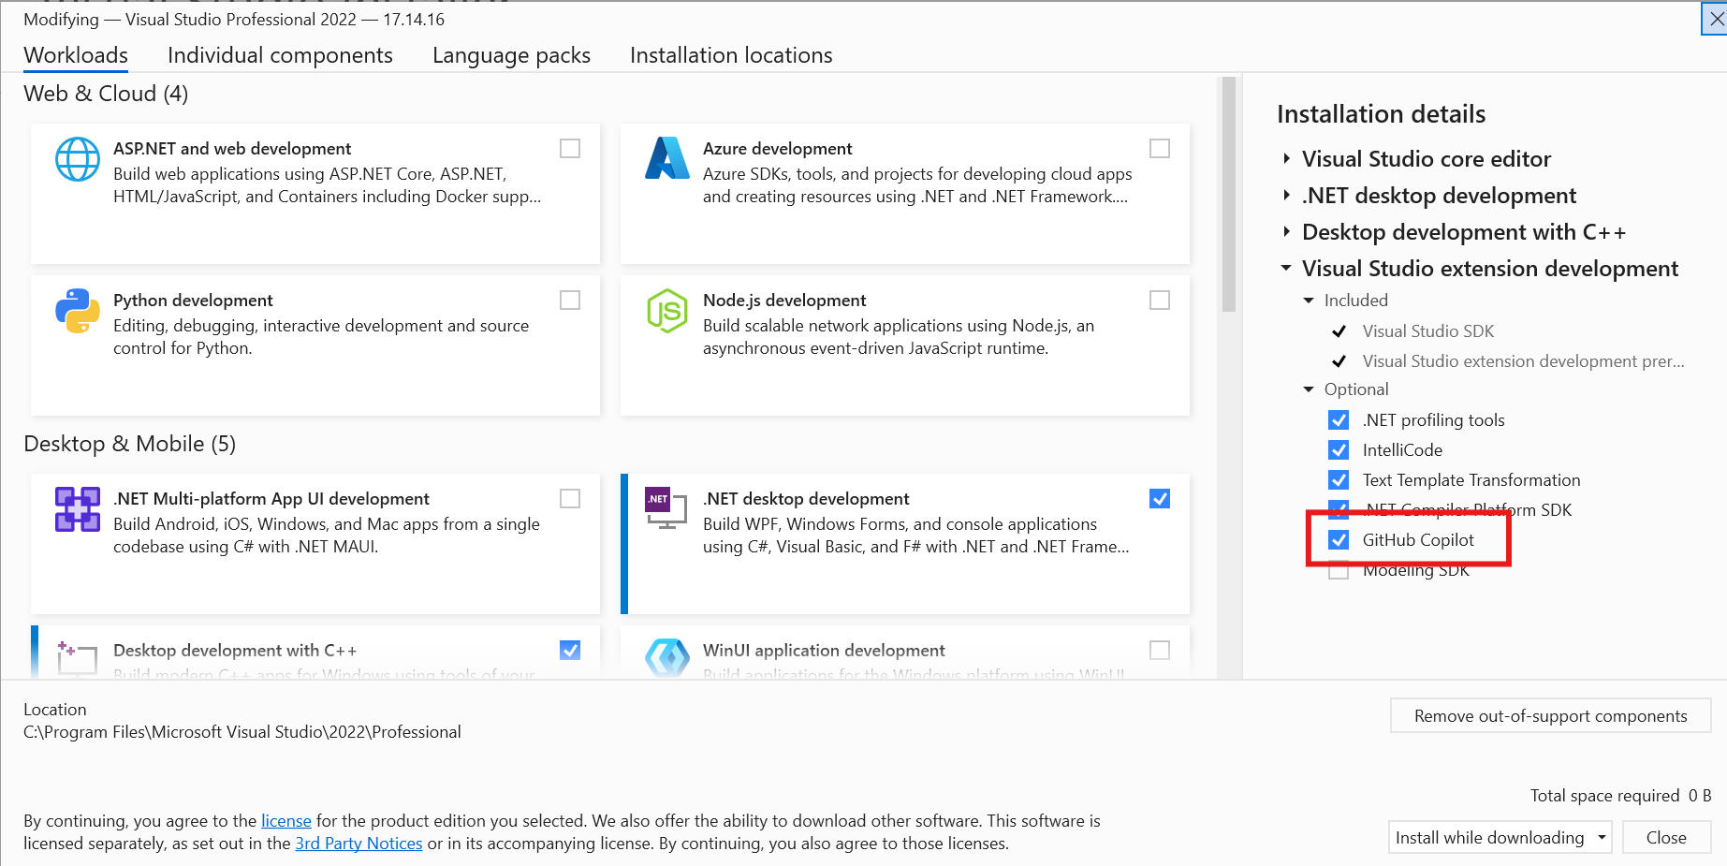The width and height of the screenshot is (1727, 866).
Task: Uncheck the .NET desktop development workload
Action: click(x=1160, y=499)
